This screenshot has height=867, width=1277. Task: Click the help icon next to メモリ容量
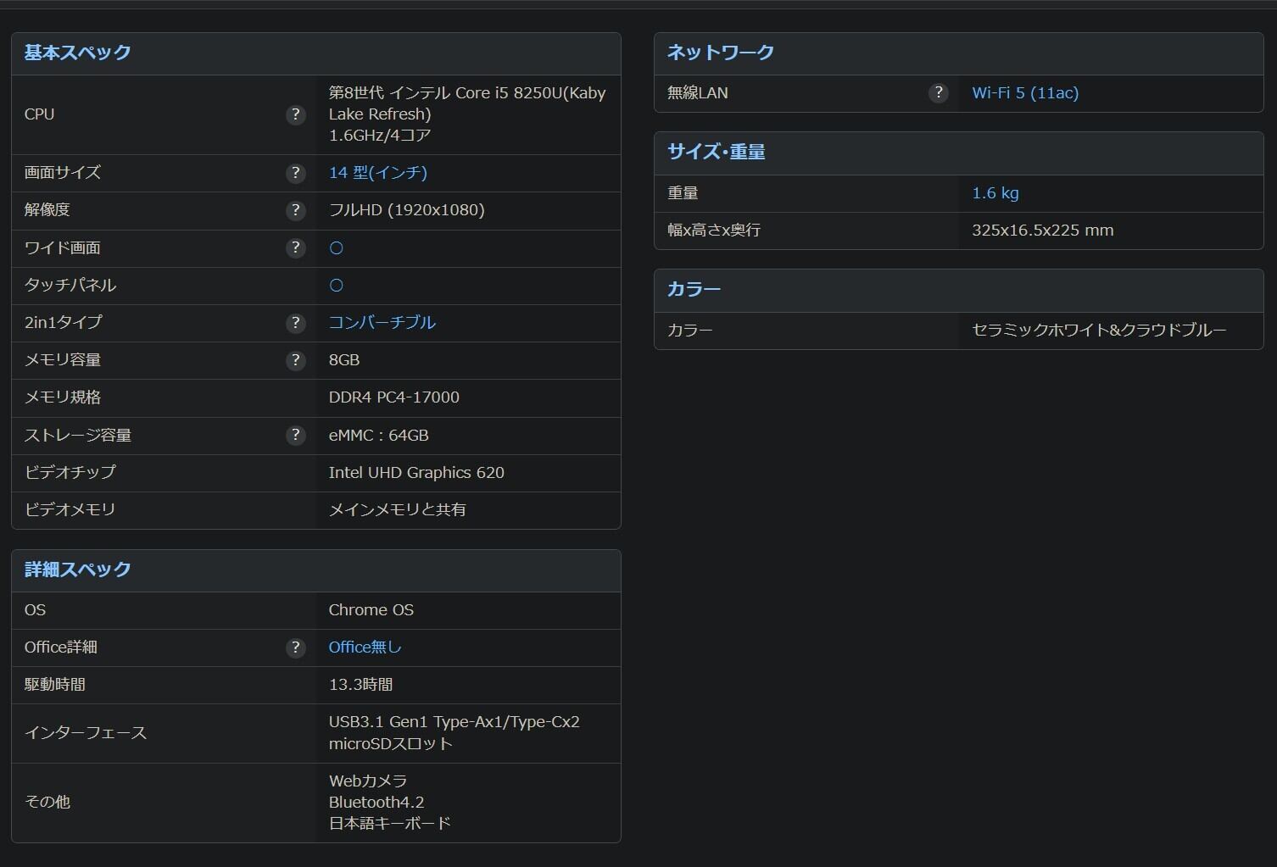(295, 360)
